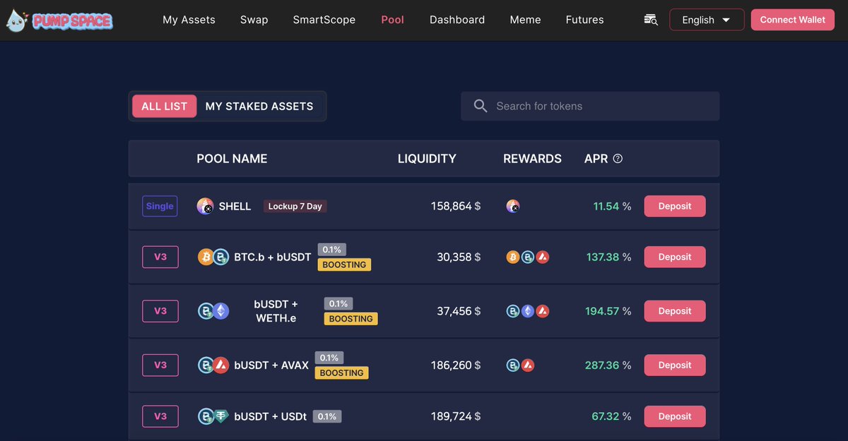The image size is (848, 441).
Task: Open the Futures page
Action: coord(585,20)
